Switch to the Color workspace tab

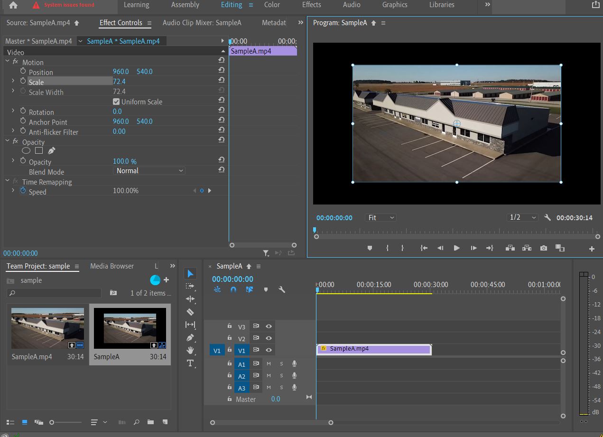click(272, 5)
